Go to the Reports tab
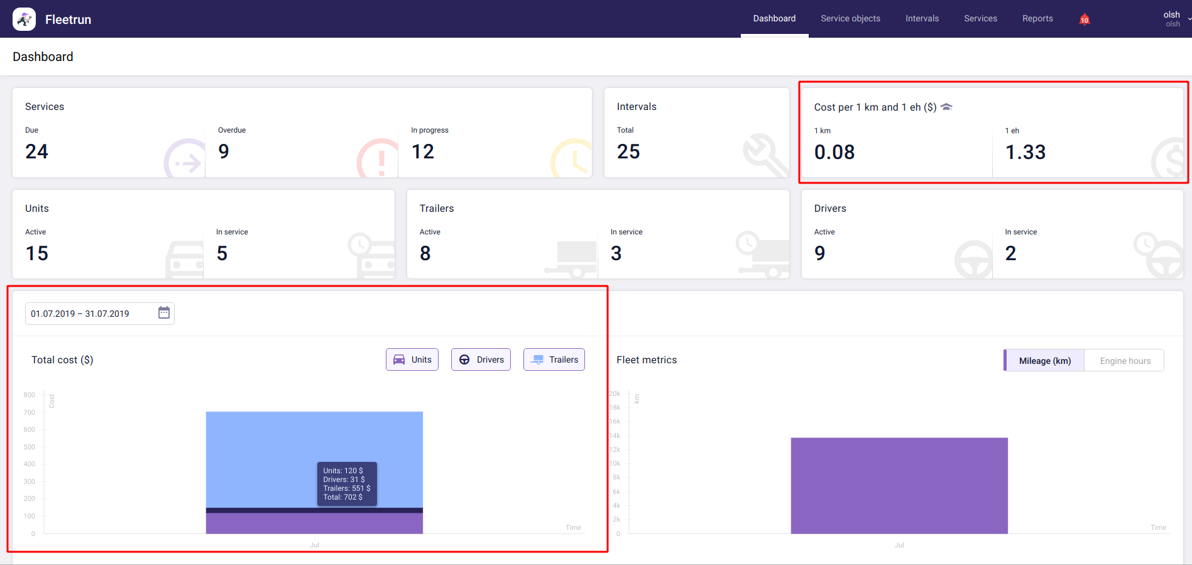 pos(1037,19)
